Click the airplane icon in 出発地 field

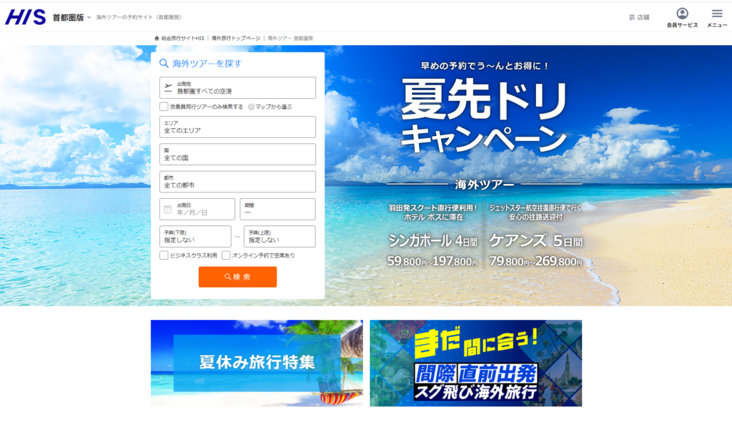pos(169,88)
